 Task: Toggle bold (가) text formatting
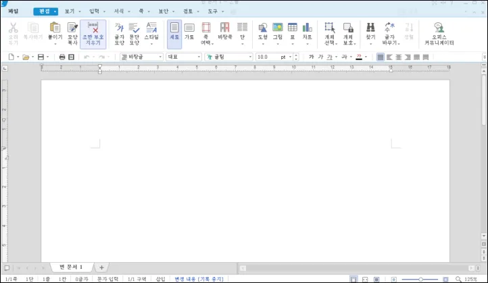click(x=311, y=57)
